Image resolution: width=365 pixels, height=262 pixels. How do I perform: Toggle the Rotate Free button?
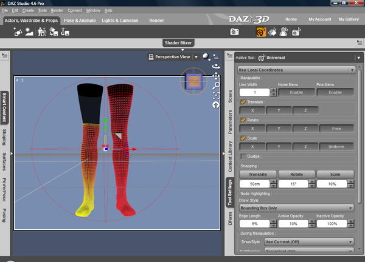[x=336, y=129]
